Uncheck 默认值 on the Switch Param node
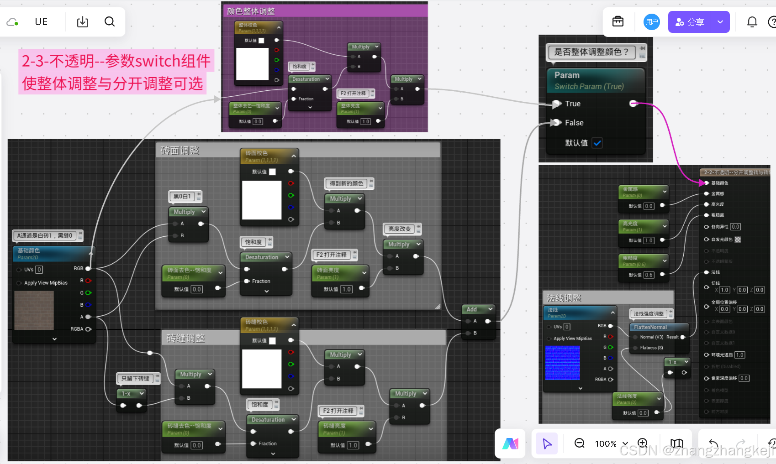This screenshot has width=776, height=464. point(597,143)
